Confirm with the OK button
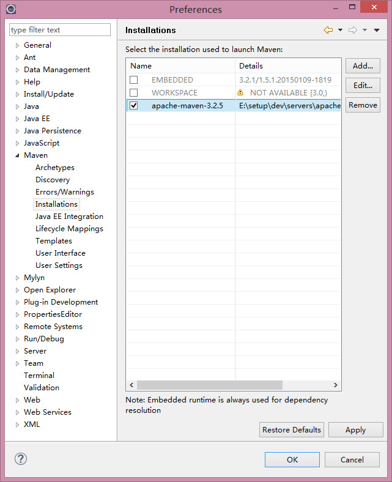The height and width of the screenshot is (482, 392). pos(292,459)
